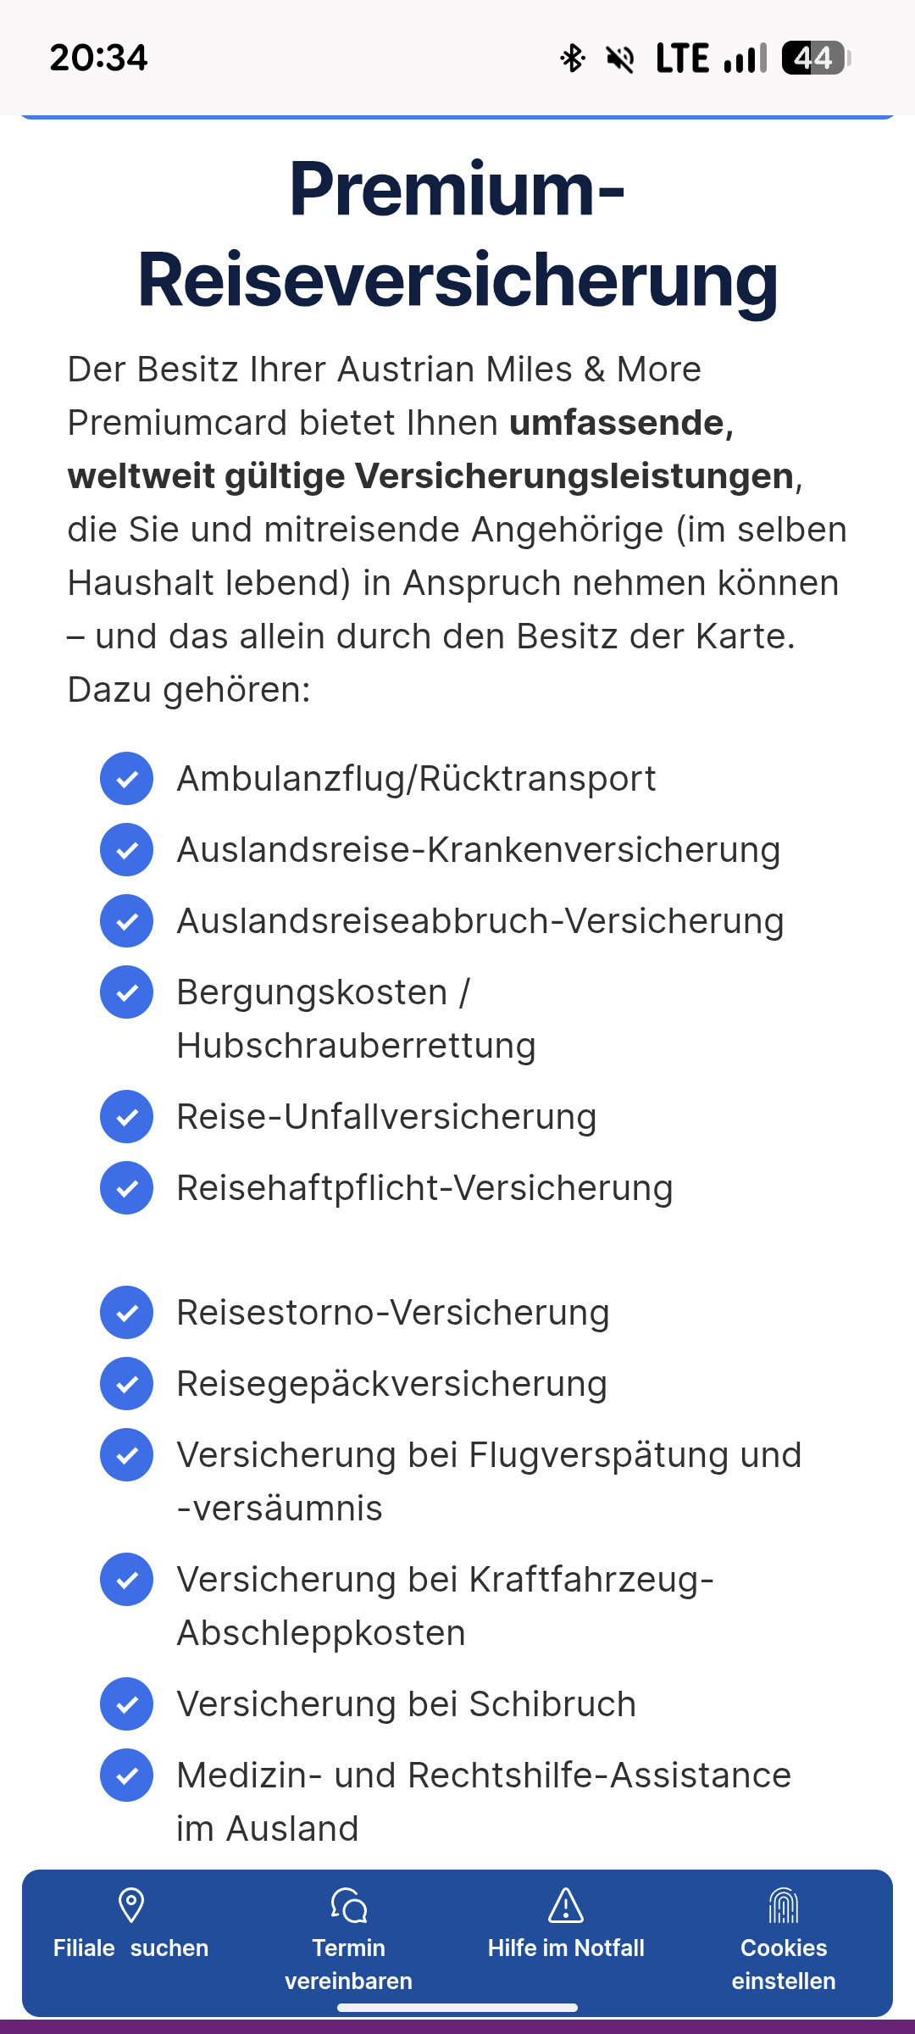Tap the Filiale suchen location pin icon
This screenshot has height=2034, width=915.
[x=131, y=1905]
